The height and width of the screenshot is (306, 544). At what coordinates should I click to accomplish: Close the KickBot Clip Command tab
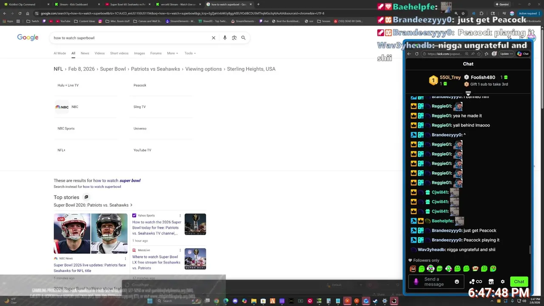click(x=48, y=4)
